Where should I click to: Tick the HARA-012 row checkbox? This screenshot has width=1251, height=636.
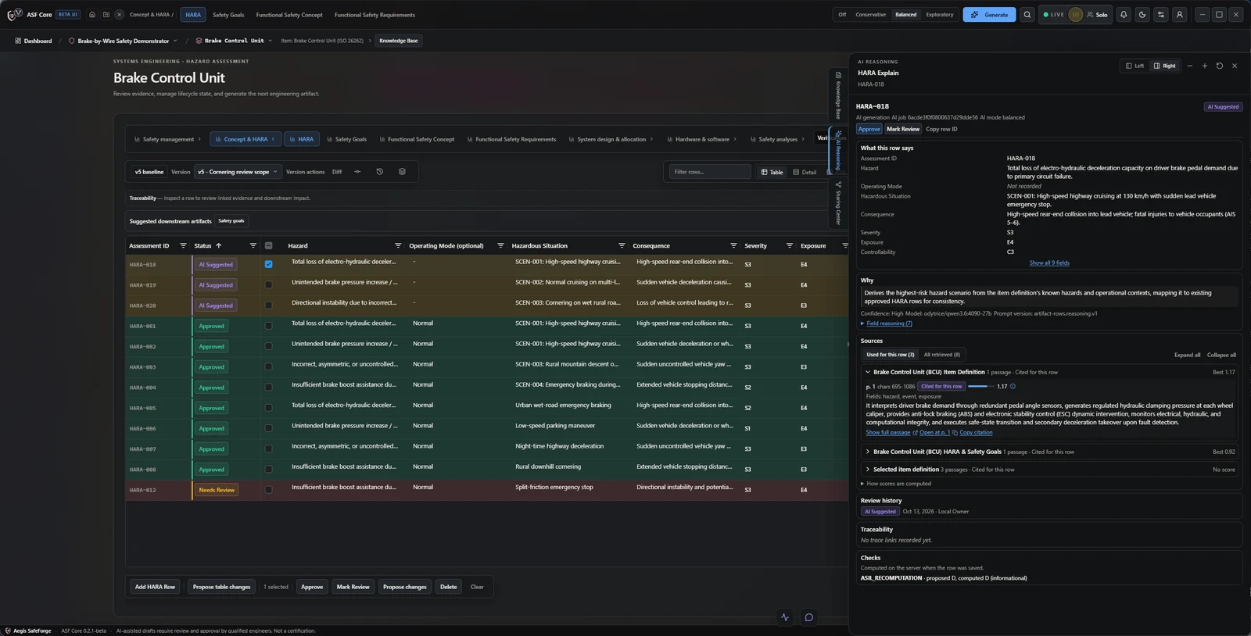click(268, 490)
